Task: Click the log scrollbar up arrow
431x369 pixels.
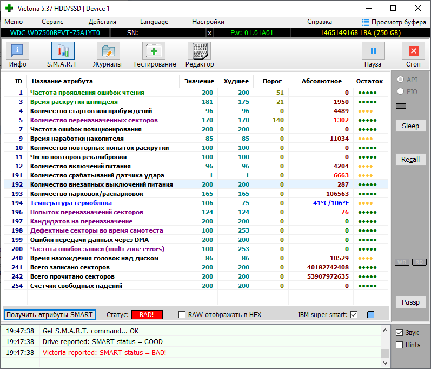Action: tap(385, 330)
